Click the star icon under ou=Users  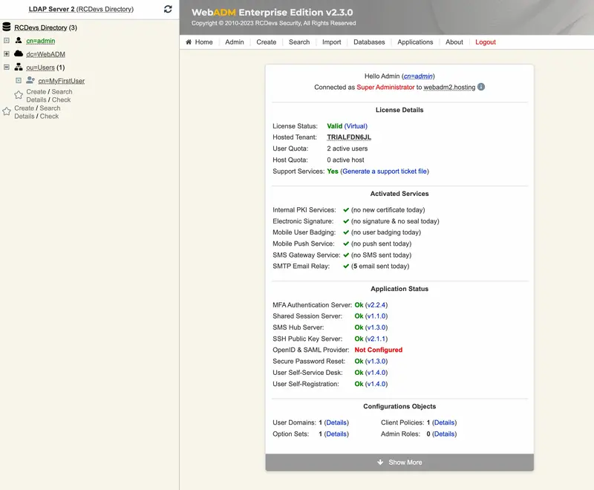(19, 95)
